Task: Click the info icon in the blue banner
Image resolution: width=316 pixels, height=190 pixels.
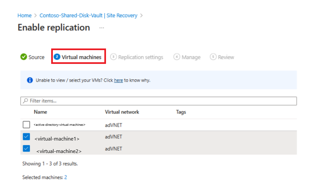Action: click(x=30, y=80)
